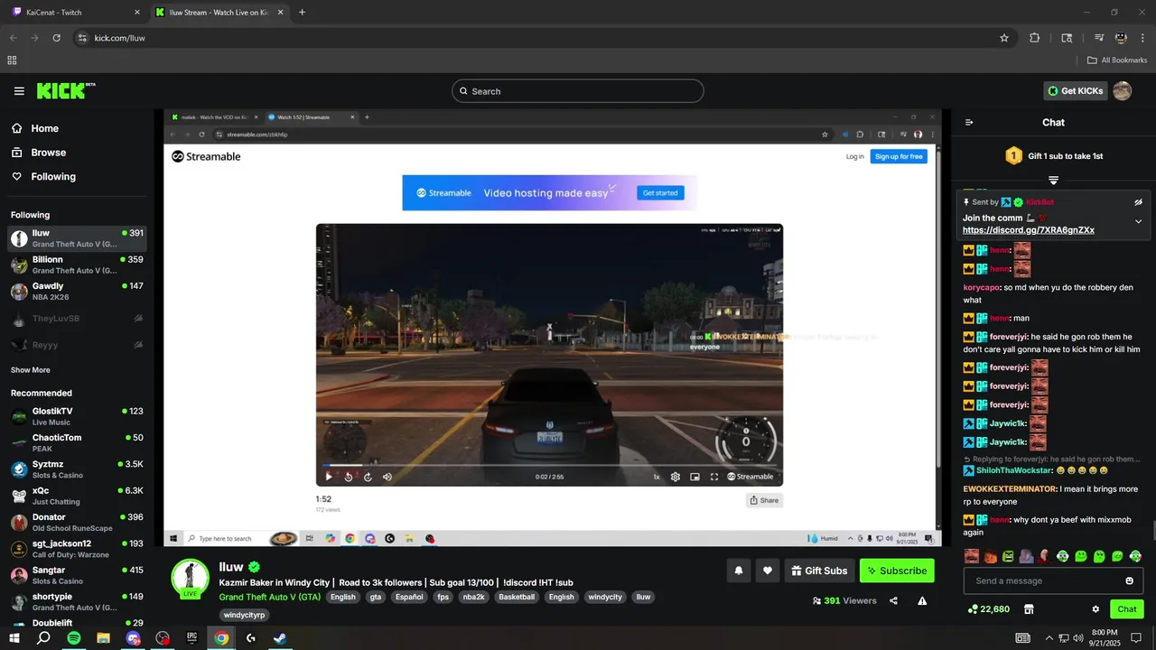Image resolution: width=1156 pixels, height=650 pixels.
Task: Reload the Kick page
Action: coord(56,38)
